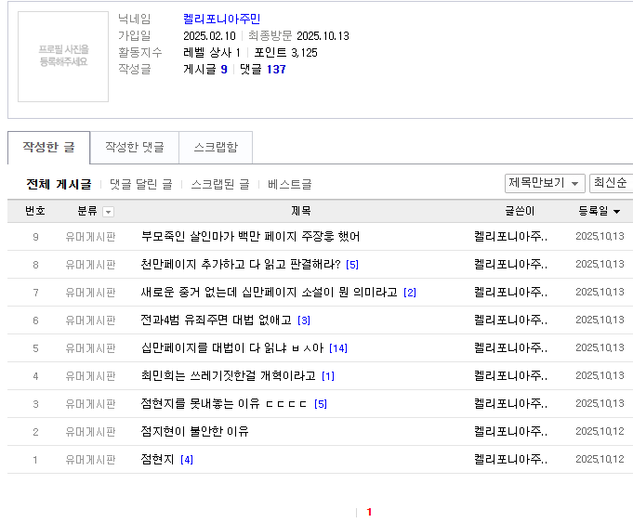Open post 부모죽인 살인마가 백만 페이지 주장을 했어
The width and height of the screenshot is (633, 523).
(250, 237)
